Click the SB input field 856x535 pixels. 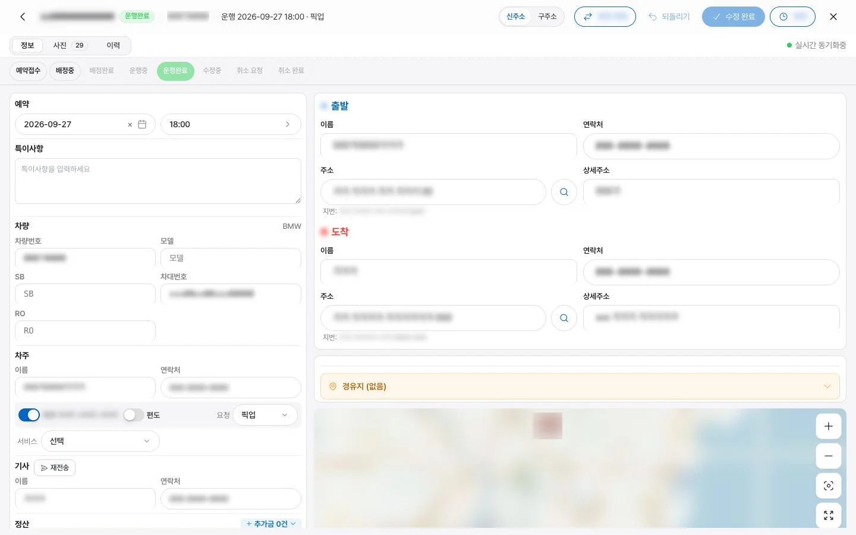(85, 294)
